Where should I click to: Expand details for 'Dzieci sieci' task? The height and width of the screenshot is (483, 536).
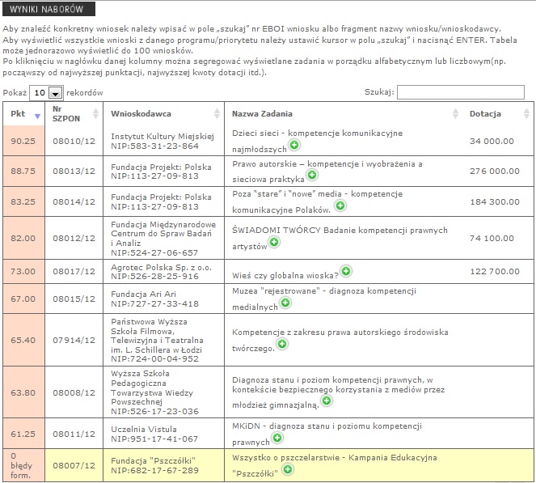[294, 145]
